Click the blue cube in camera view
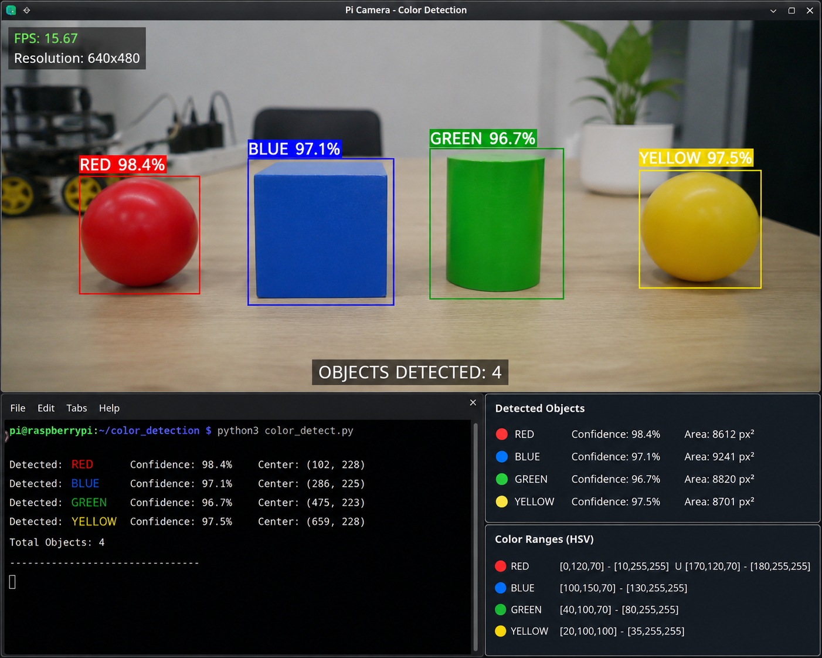The image size is (822, 658). (x=321, y=230)
